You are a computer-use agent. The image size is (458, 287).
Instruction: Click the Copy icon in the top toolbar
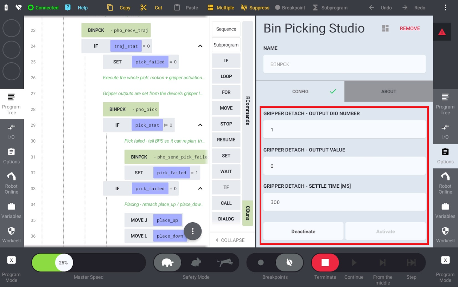point(110,7)
